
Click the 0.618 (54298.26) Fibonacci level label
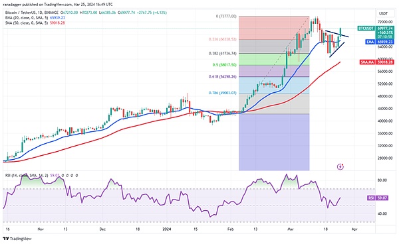(222, 77)
